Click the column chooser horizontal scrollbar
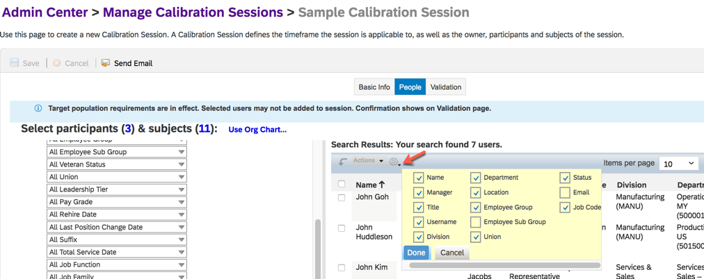This screenshot has width=704, height=279. tap(504, 265)
